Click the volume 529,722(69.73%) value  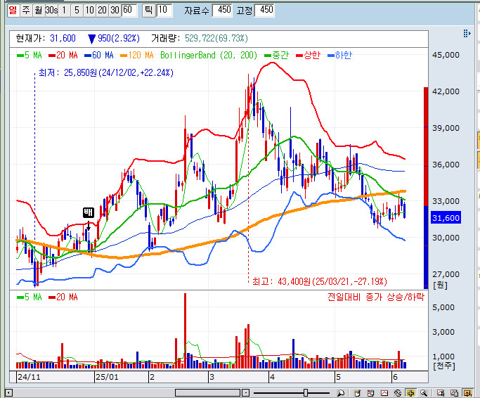pos(216,38)
